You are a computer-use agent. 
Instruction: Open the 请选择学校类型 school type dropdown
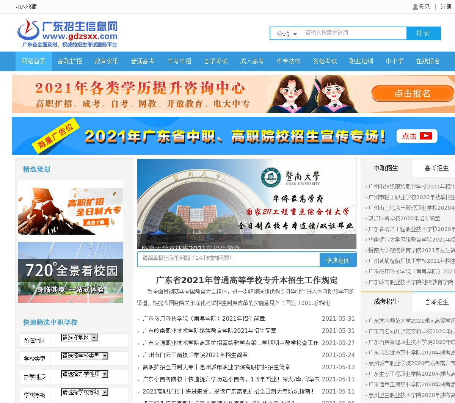coord(85,356)
